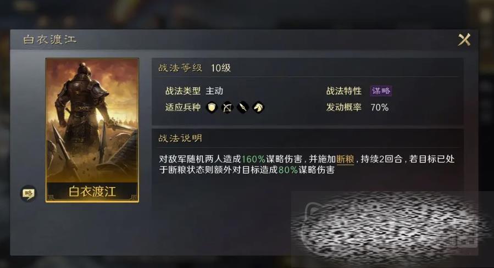
Task: Click the 白衣渡江 panel title
Action: point(50,40)
